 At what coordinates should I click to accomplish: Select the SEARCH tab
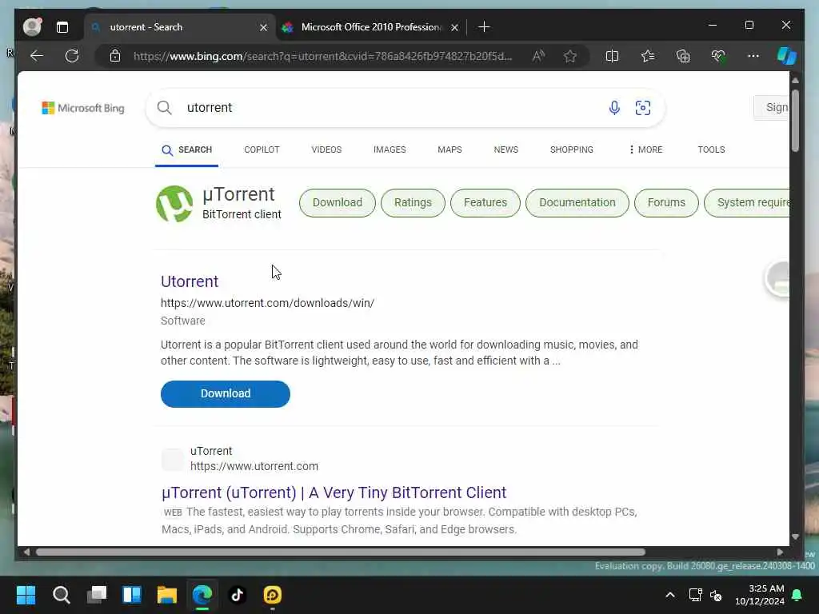click(186, 150)
